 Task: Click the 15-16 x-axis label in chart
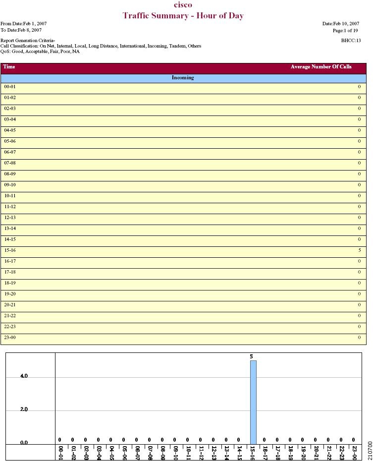pos(252,453)
